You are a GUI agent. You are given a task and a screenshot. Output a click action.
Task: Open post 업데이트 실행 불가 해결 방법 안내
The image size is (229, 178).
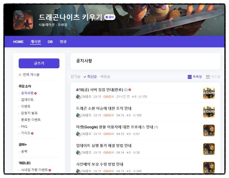click(104, 146)
